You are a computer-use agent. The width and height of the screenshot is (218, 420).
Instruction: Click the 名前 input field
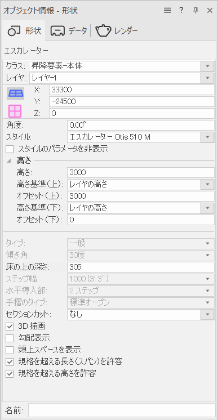(122, 410)
